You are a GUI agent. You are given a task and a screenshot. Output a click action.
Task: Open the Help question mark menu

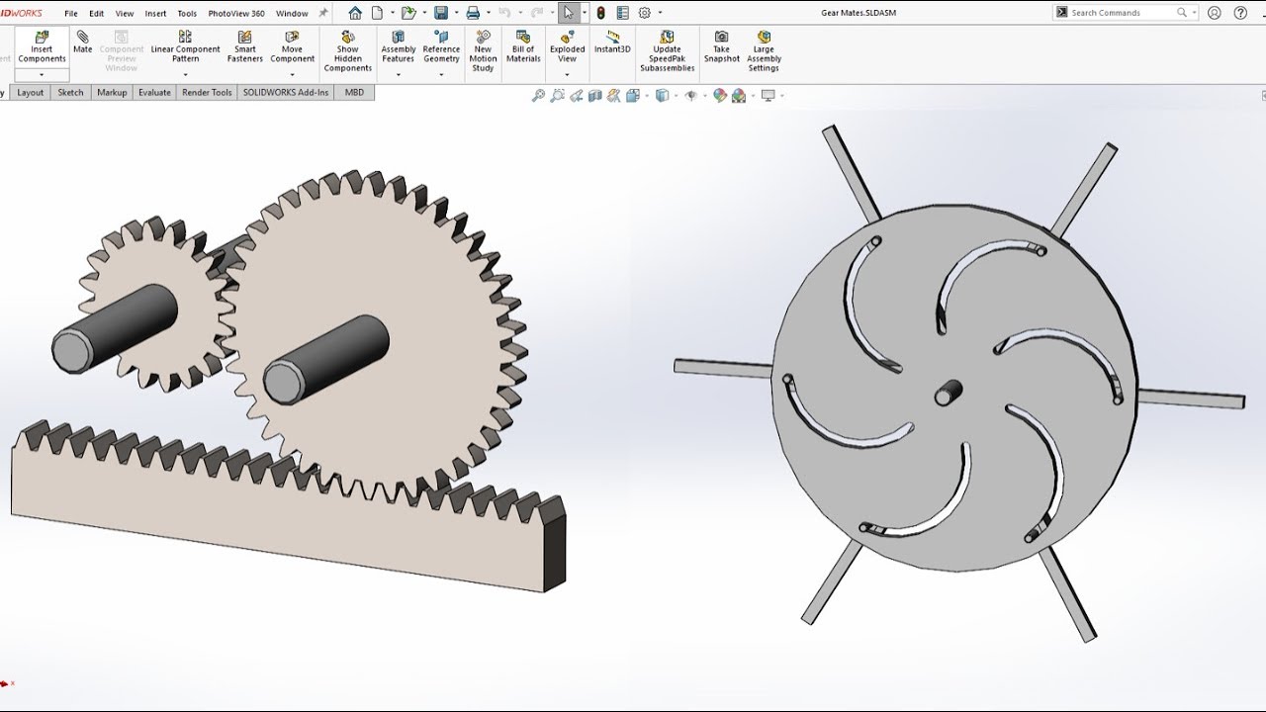tap(1240, 13)
